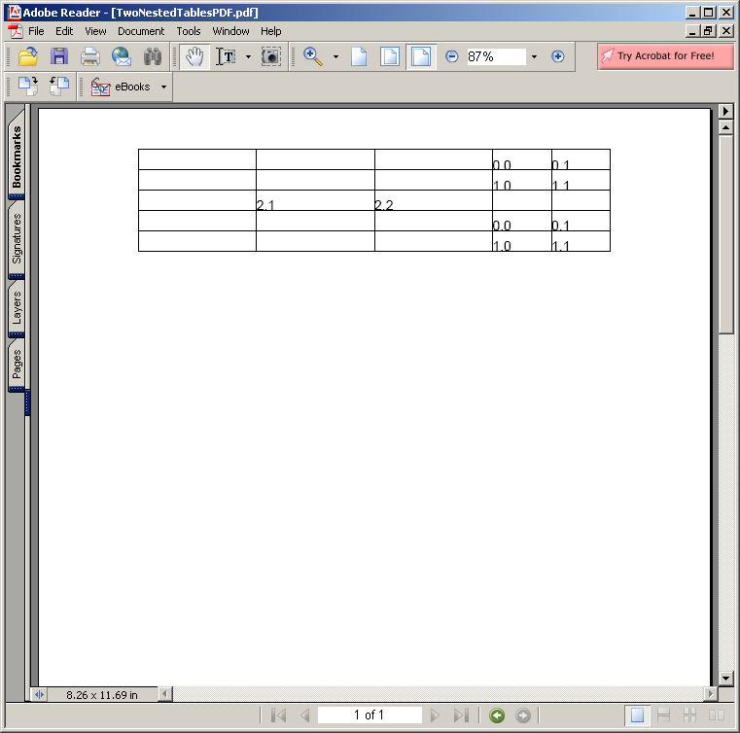Click the horizontal scrollbar right arrow
Image resolution: width=740 pixels, height=733 pixels.
point(710,694)
